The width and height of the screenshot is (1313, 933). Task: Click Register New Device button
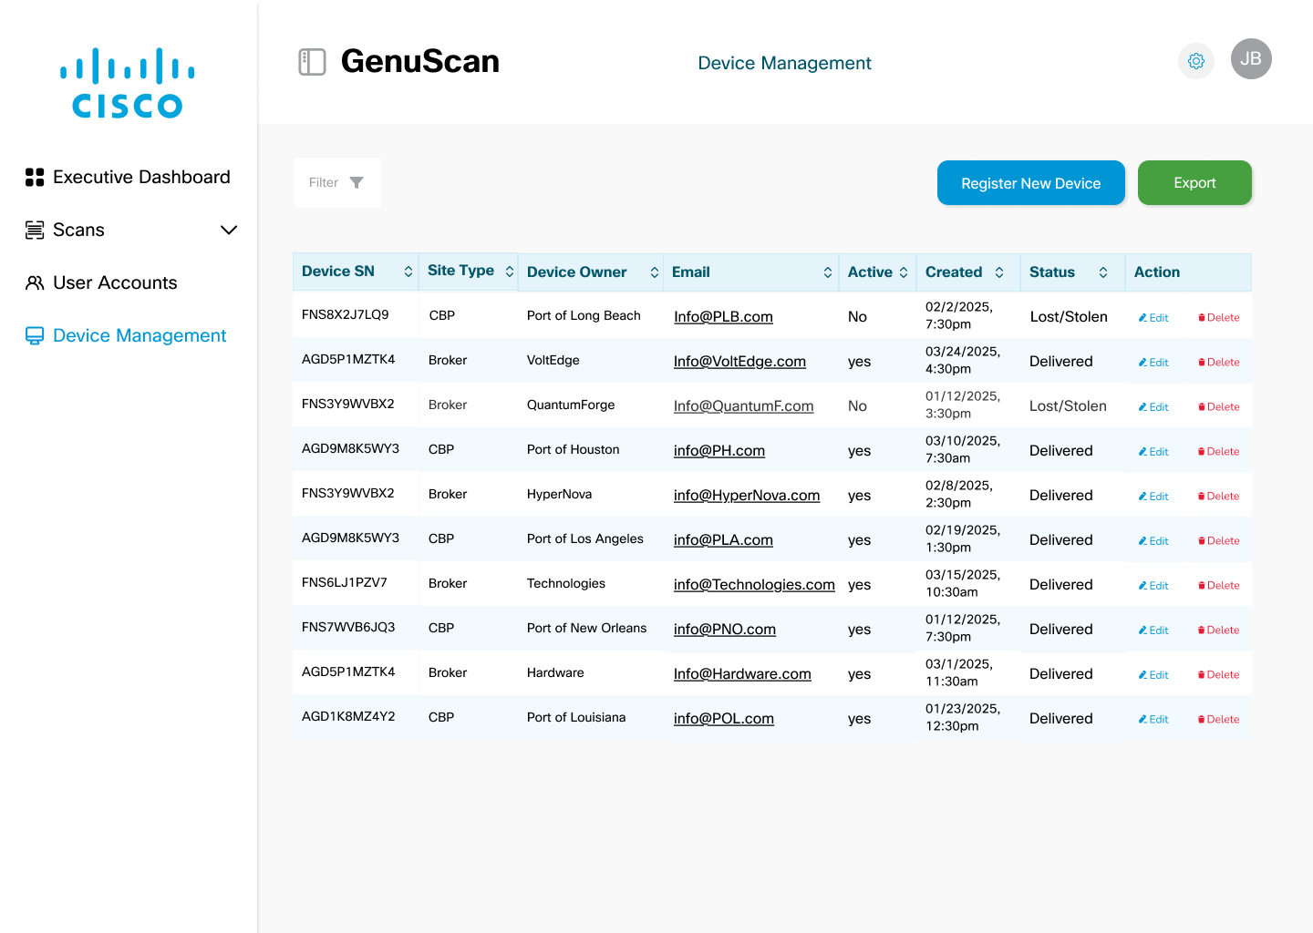pos(1030,183)
